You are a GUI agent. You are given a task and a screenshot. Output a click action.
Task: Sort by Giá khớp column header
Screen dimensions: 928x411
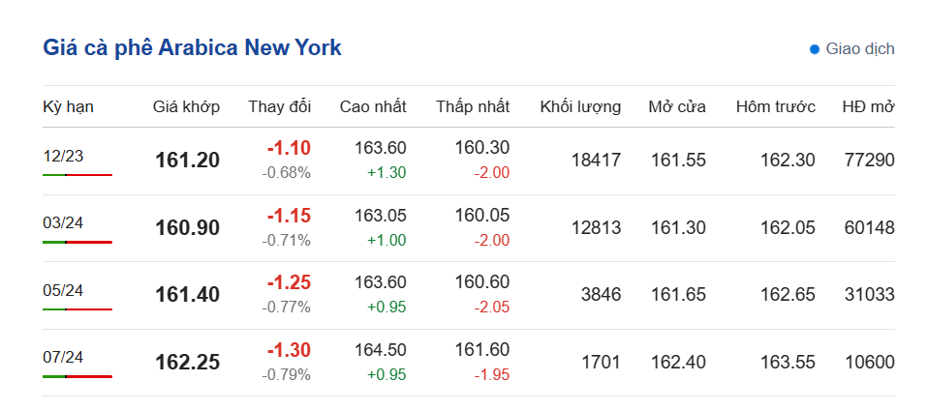point(186,106)
